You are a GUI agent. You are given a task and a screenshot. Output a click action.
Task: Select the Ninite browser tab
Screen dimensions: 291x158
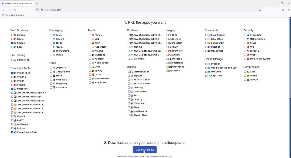16,3
